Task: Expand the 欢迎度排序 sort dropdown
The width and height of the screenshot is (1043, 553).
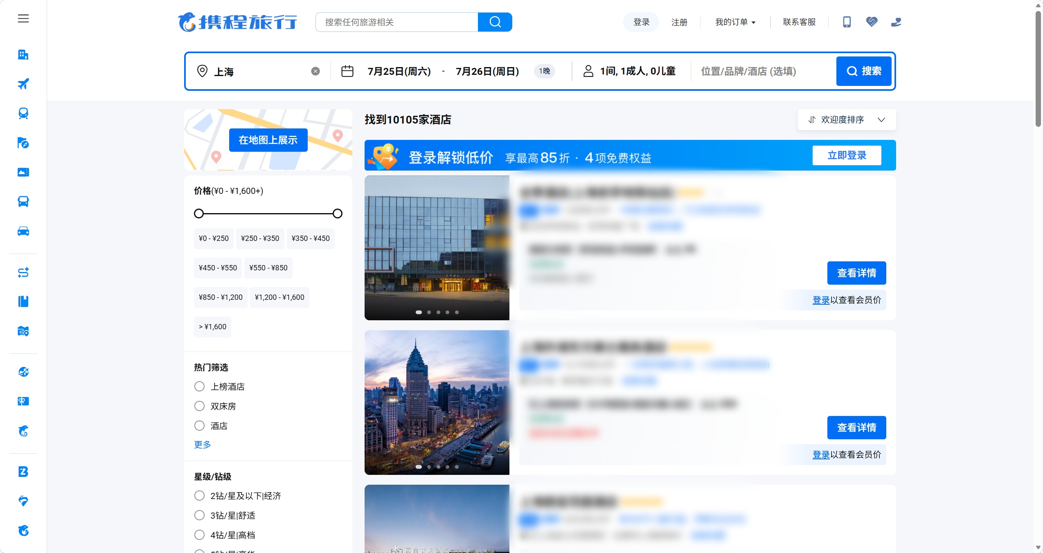Action: tap(847, 120)
